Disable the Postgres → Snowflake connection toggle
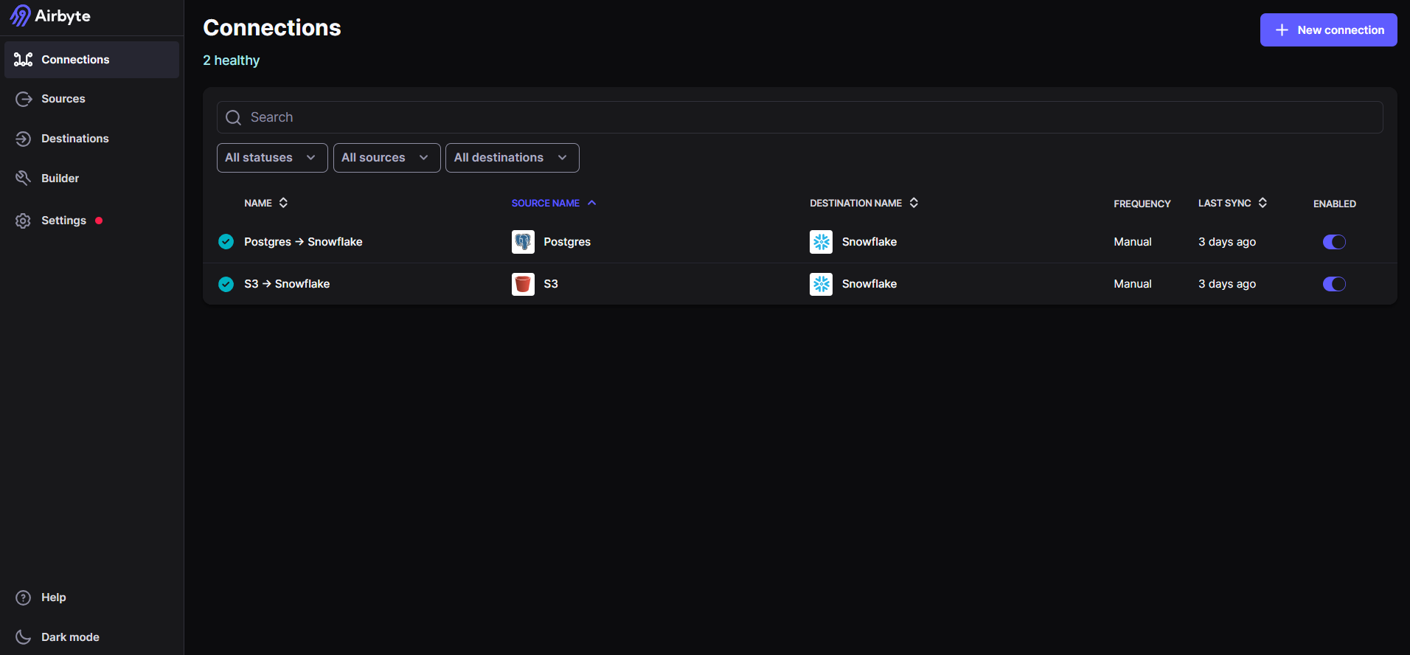Screen dimensions: 1410x655 pos(1334,242)
